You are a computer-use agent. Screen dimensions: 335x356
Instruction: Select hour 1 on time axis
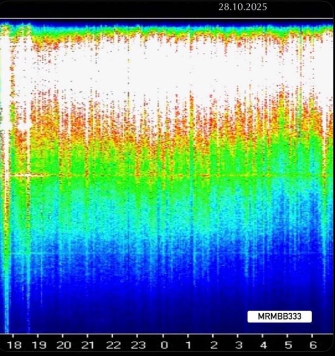188,345
